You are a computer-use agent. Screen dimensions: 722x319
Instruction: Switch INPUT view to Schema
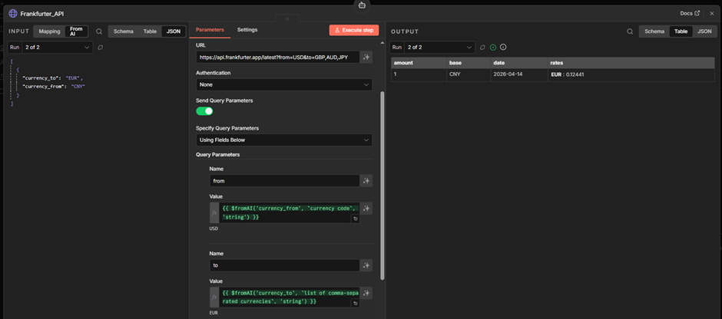pos(124,31)
